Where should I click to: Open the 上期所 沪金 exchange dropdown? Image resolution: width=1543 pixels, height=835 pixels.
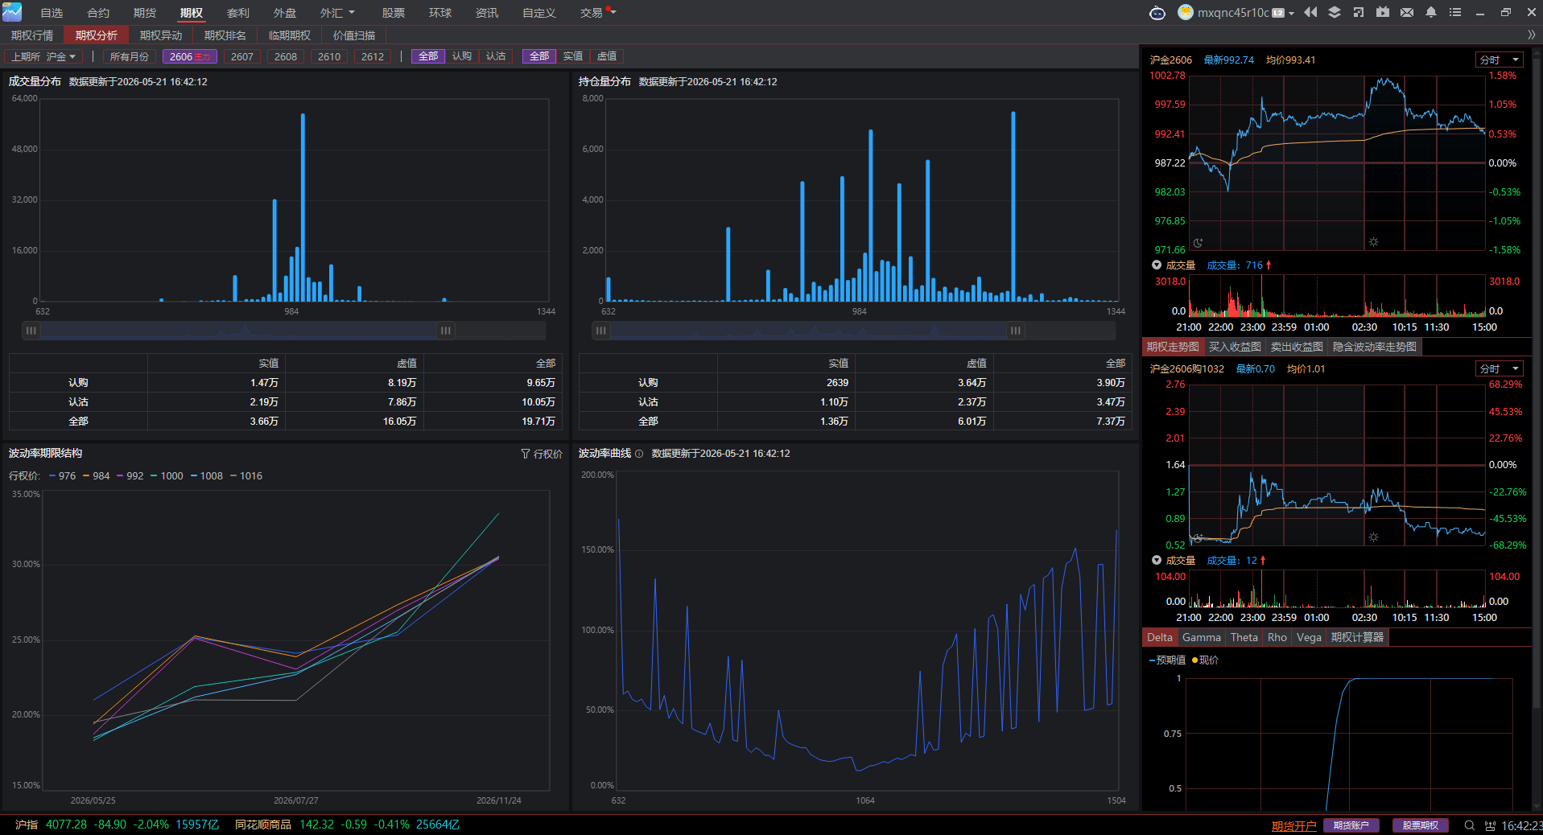[x=43, y=56]
